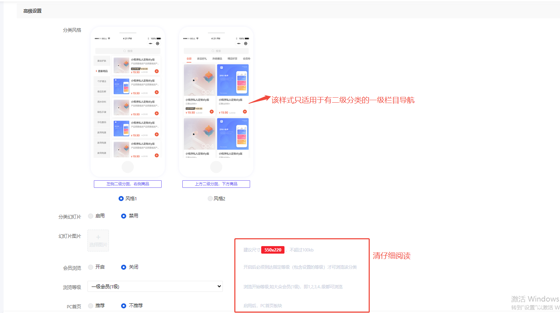
Task: Click the red add icon on first product in style 1 preview
Action: (157, 71)
